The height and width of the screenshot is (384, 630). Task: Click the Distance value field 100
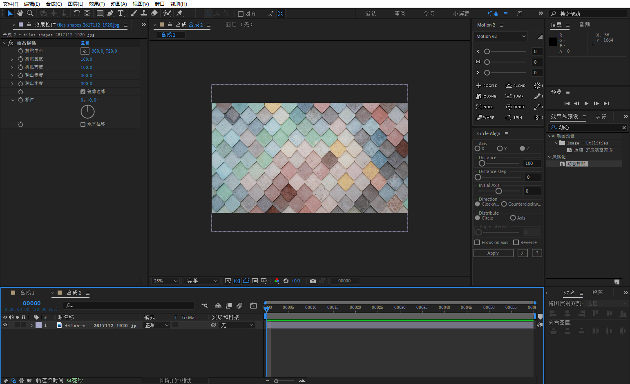coord(532,163)
